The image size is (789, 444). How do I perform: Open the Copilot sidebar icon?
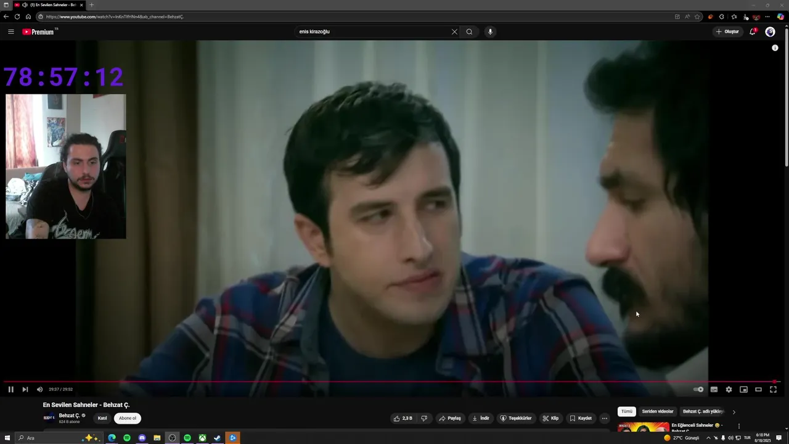(x=780, y=17)
